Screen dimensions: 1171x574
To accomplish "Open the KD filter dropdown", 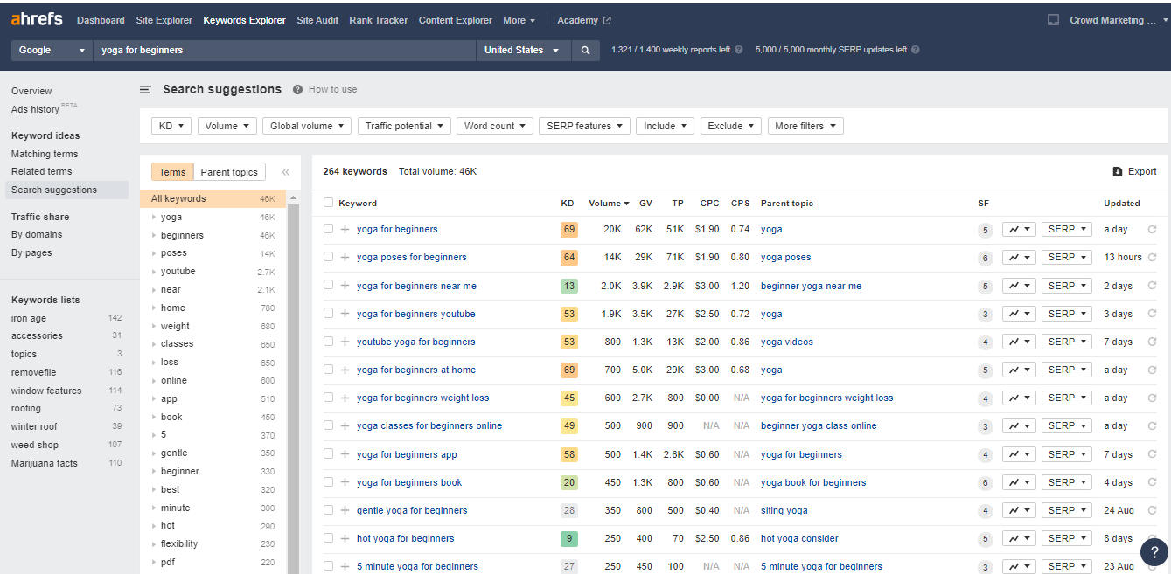I will [171, 125].
